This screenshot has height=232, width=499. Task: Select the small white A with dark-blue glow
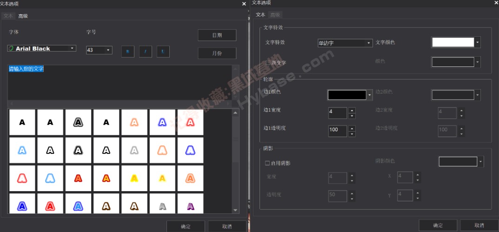(162, 122)
